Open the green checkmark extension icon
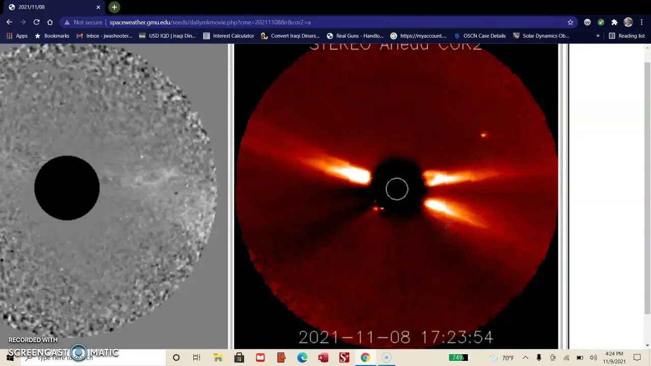The width and height of the screenshot is (651, 366). click(x=601, y=22)
